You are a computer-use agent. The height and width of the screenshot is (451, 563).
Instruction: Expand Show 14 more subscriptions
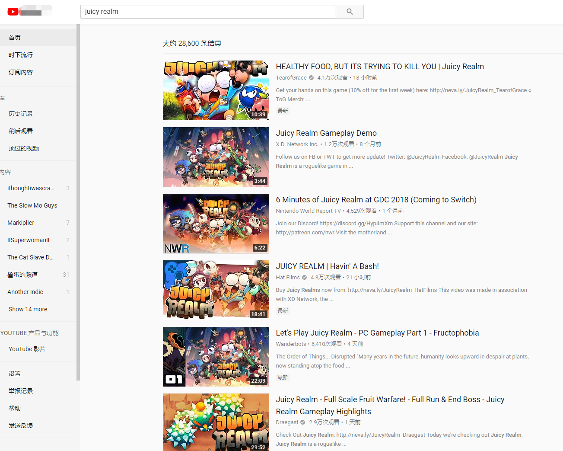[28, 309]
